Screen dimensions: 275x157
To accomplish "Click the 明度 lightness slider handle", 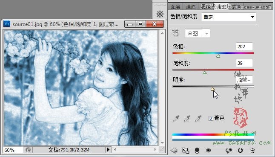I will [x=212, y=89].
